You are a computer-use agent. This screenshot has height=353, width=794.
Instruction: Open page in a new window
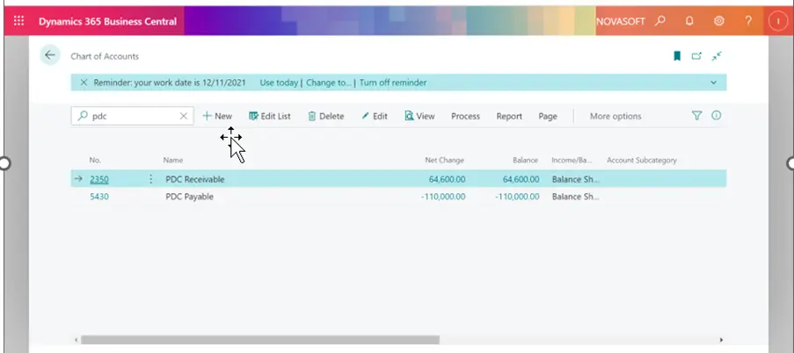point(696,56)
